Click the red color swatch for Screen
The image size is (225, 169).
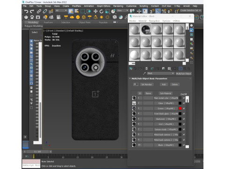(180, 108)
